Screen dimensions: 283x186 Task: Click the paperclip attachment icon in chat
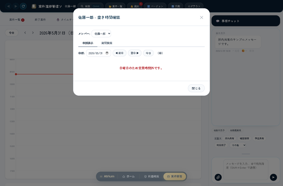[218, 178]
